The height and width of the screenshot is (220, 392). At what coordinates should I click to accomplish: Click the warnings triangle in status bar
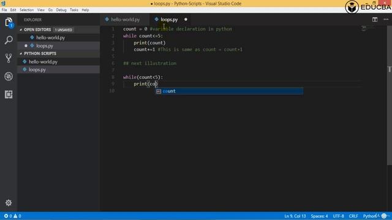(x=15, y=216)
